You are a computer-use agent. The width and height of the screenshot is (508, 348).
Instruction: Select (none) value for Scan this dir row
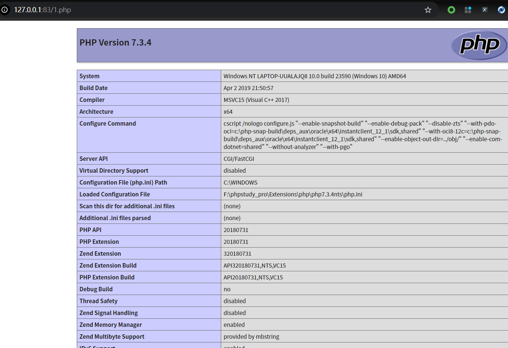[232, 206]
